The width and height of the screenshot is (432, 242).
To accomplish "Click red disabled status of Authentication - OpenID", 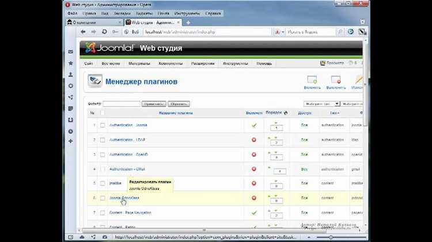I will [x=254, y=155].
